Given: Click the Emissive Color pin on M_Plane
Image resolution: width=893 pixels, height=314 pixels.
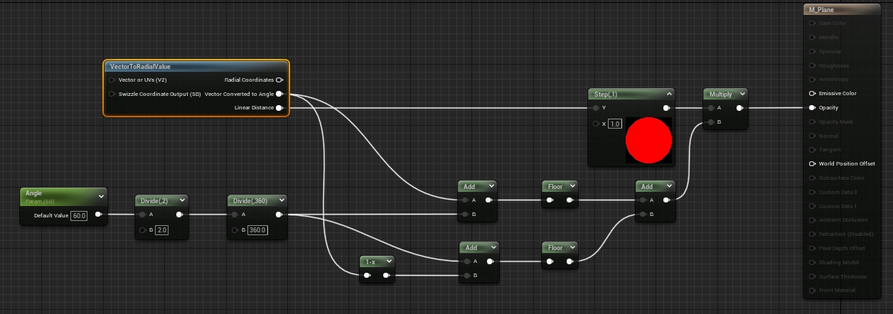Looking at the screenshot, I should click(x=812, y=94).
